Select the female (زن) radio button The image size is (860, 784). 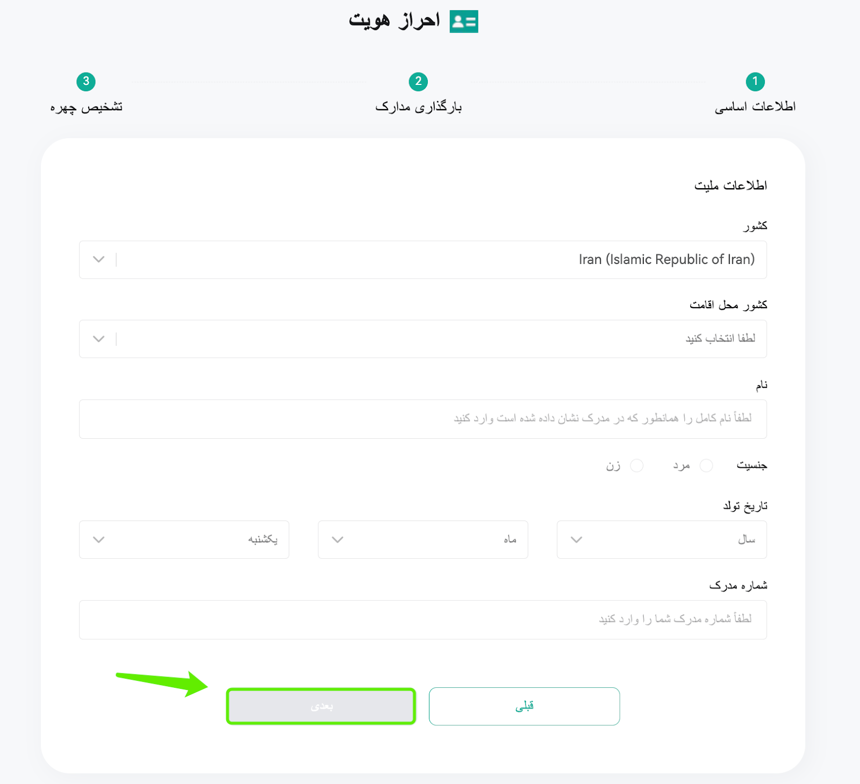tap(637, 466)
